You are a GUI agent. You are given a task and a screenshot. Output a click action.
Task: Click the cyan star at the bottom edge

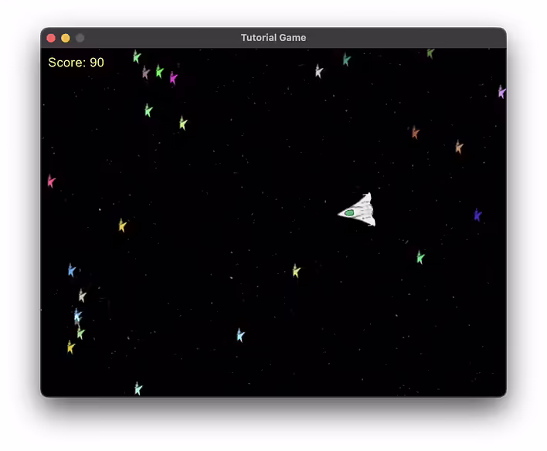(138, 388)
